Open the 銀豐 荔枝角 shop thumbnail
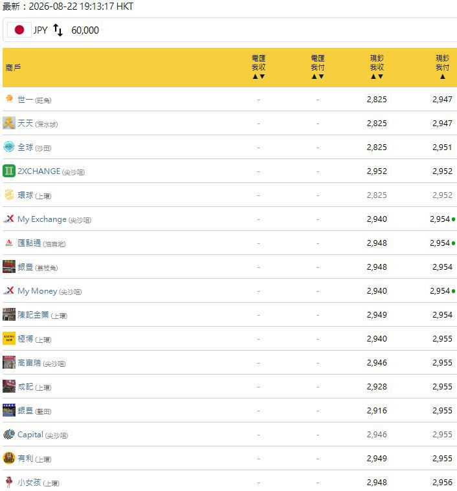Image resolution: width=457 pixels, height=491 pixels. tap(9, 267)
